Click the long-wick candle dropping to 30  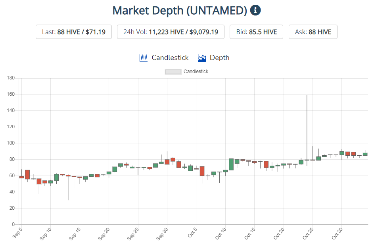click(x=68, y=187)
